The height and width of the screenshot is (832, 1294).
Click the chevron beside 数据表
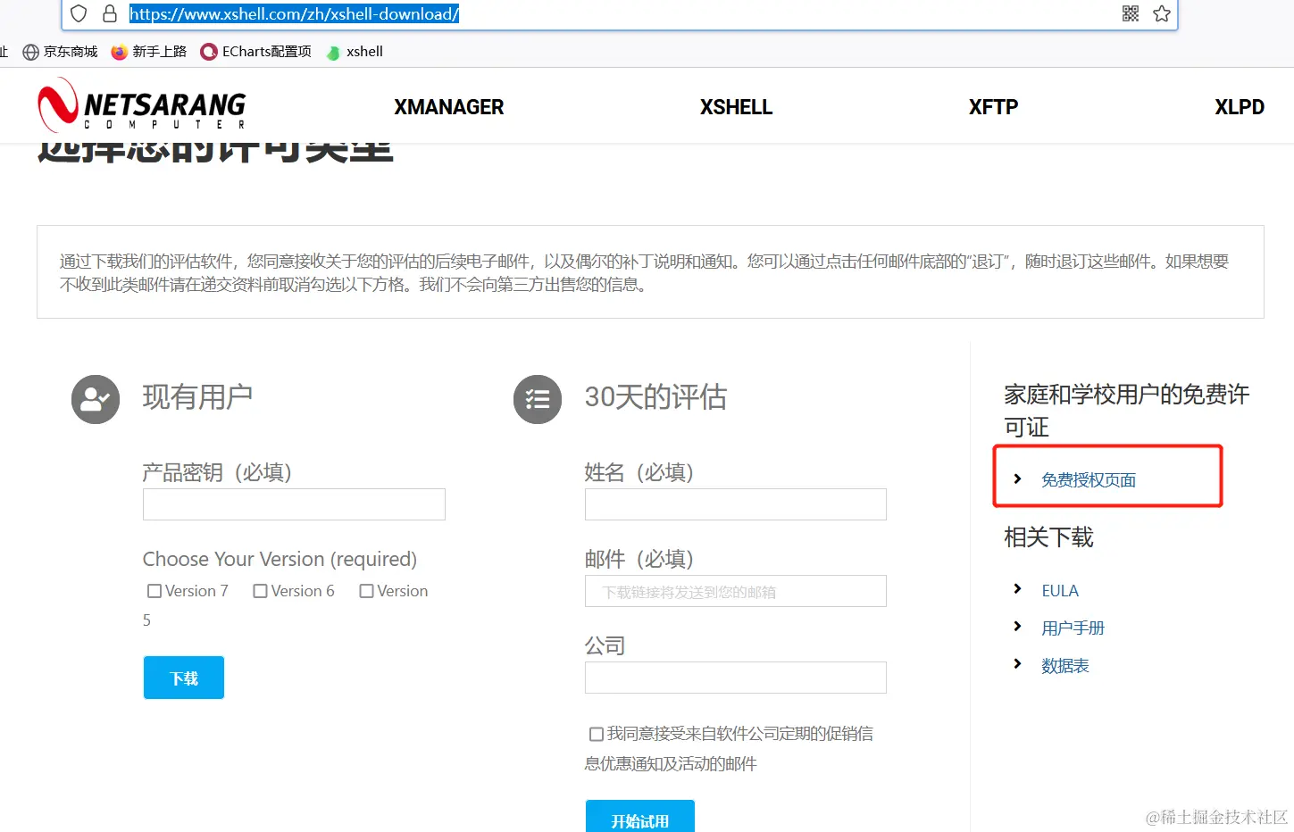tap(1017, 664)
